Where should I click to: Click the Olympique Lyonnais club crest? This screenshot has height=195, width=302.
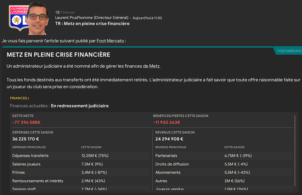(x=17, y=18)
